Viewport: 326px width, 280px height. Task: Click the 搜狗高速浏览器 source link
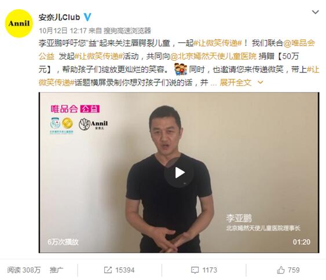pos(127,31)
